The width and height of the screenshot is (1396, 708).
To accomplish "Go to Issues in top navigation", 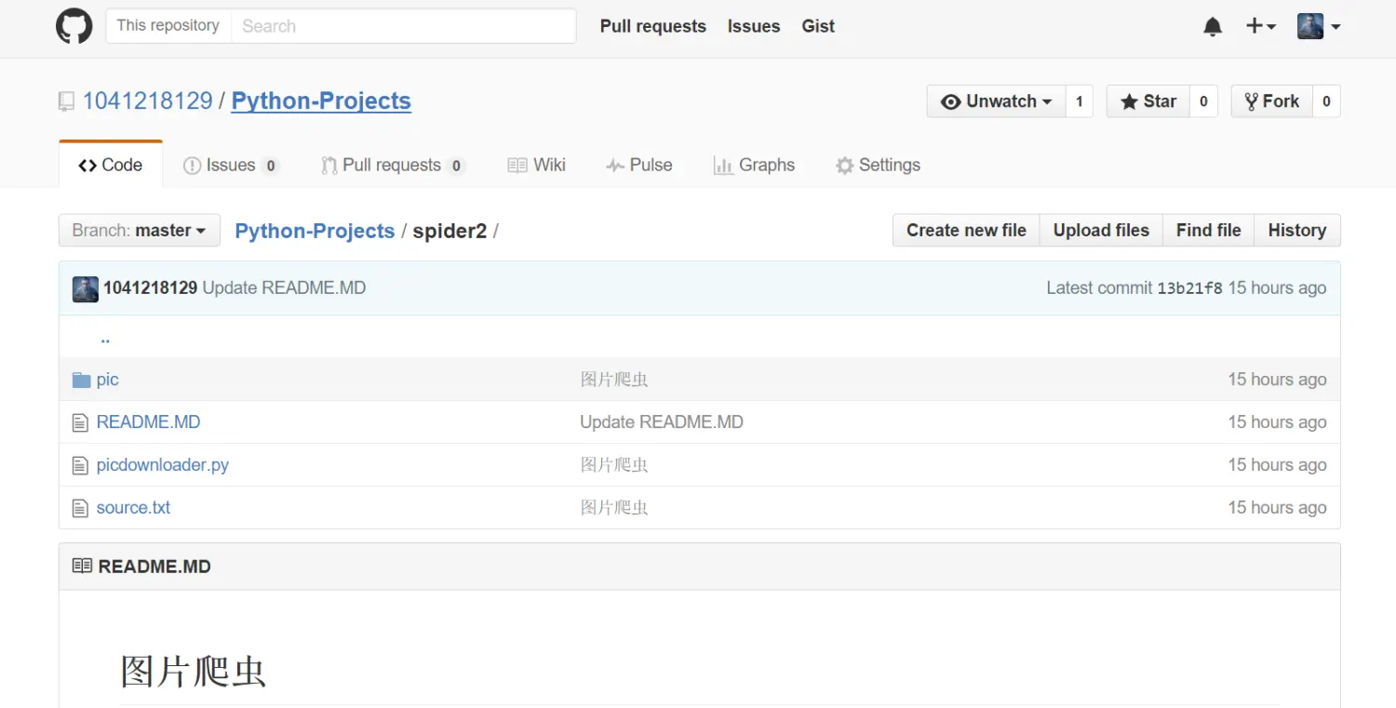I will [x=754, y=26].
